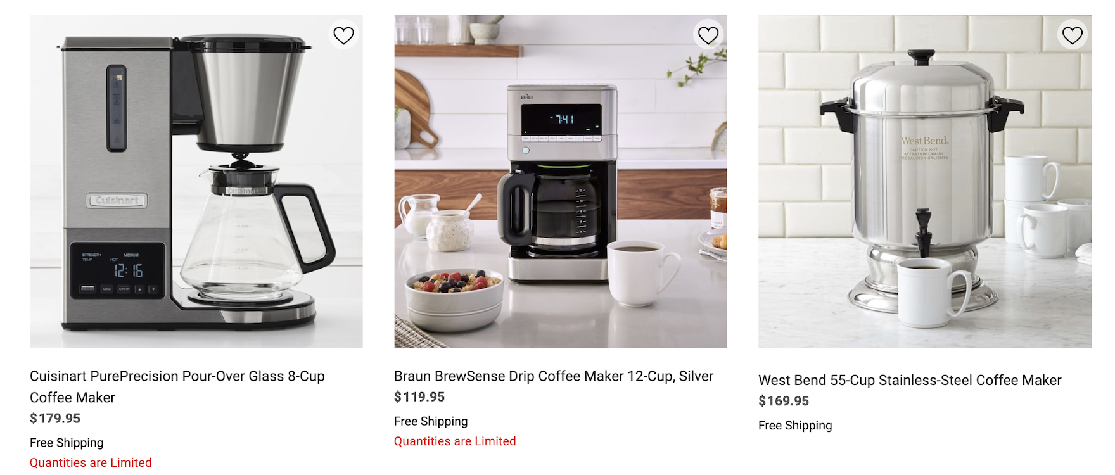Click Free Shipping under the Cuisinart listing
The image size is (1115, 475).
coord(67,443)
